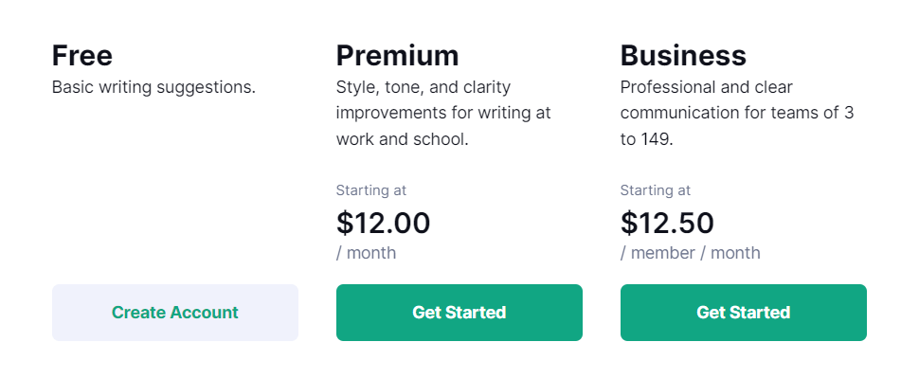Click the 'Basic writing suggestions.' description
Screen dimensions: 919x378
[154, 87]
